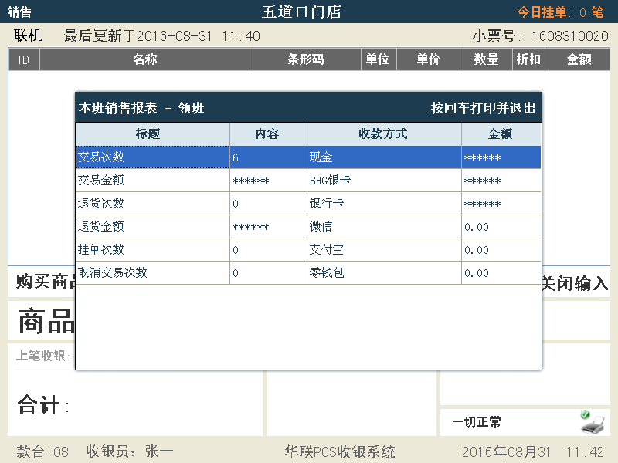This screenshot has width=618, height=463.
Task: Click the 取消交易次数 value 0 cell
Action: click(x=268, y=272)
